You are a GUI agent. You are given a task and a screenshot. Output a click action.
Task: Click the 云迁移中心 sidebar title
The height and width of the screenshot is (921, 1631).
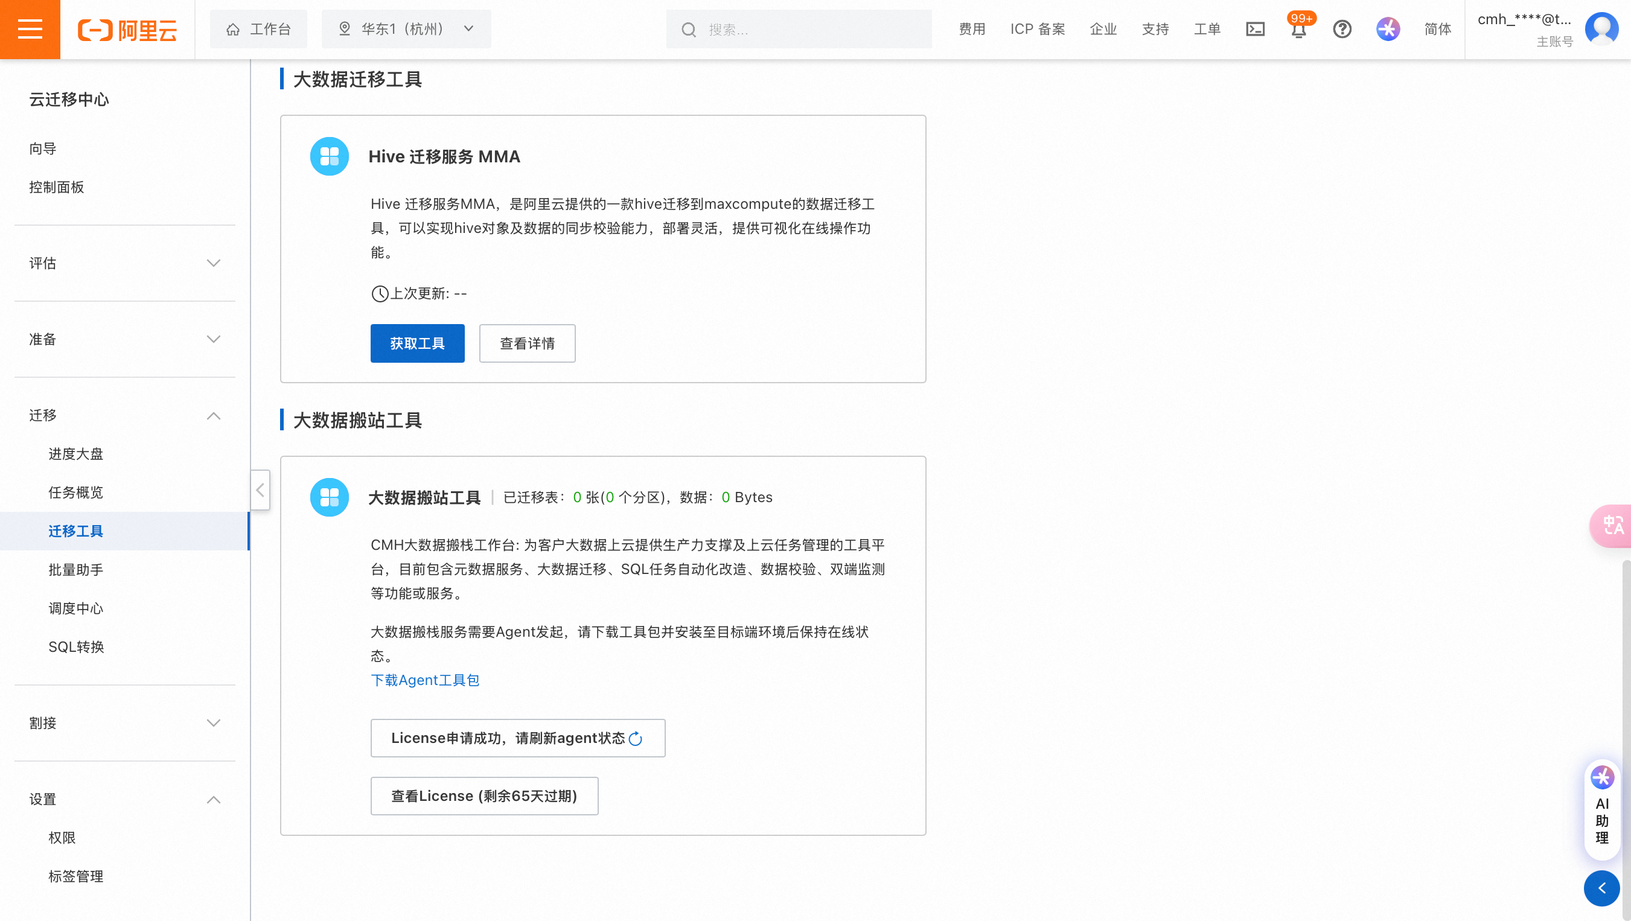pyautogui.click(x=69, y=100)
